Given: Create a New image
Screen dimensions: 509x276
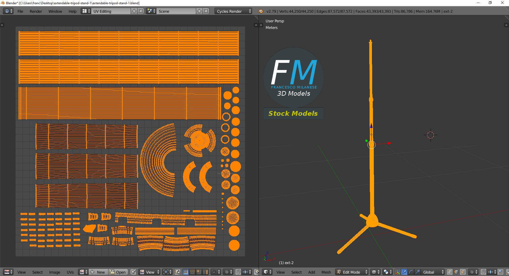Looking at the screenshot, I should (98, 272).
